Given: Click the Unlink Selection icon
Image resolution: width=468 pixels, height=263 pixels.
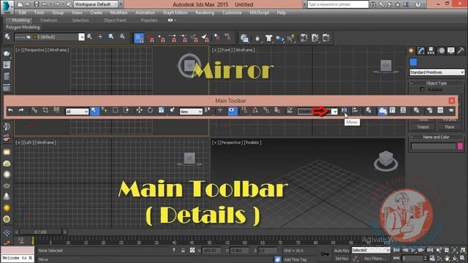Looking at the screenshot, I should [x=45, y=110].
